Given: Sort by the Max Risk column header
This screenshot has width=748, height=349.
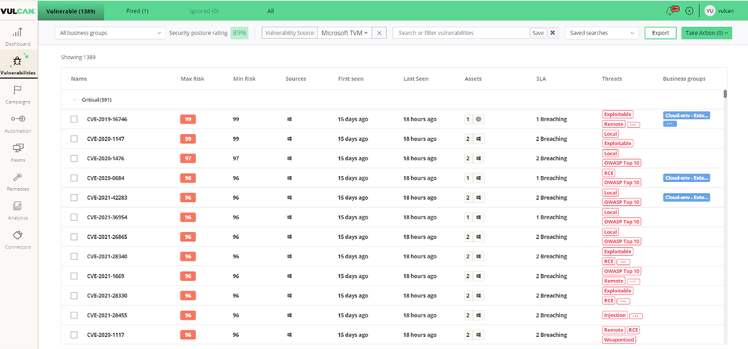Looking at the screenshot, I should point(192,79).
